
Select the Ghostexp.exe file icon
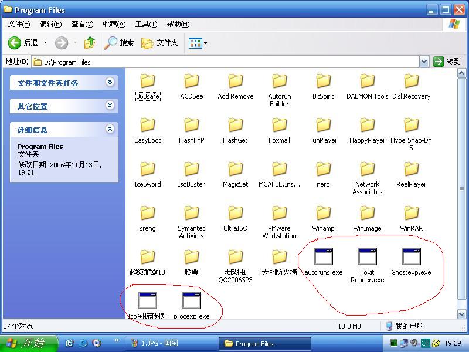click(x=411, y=258)
